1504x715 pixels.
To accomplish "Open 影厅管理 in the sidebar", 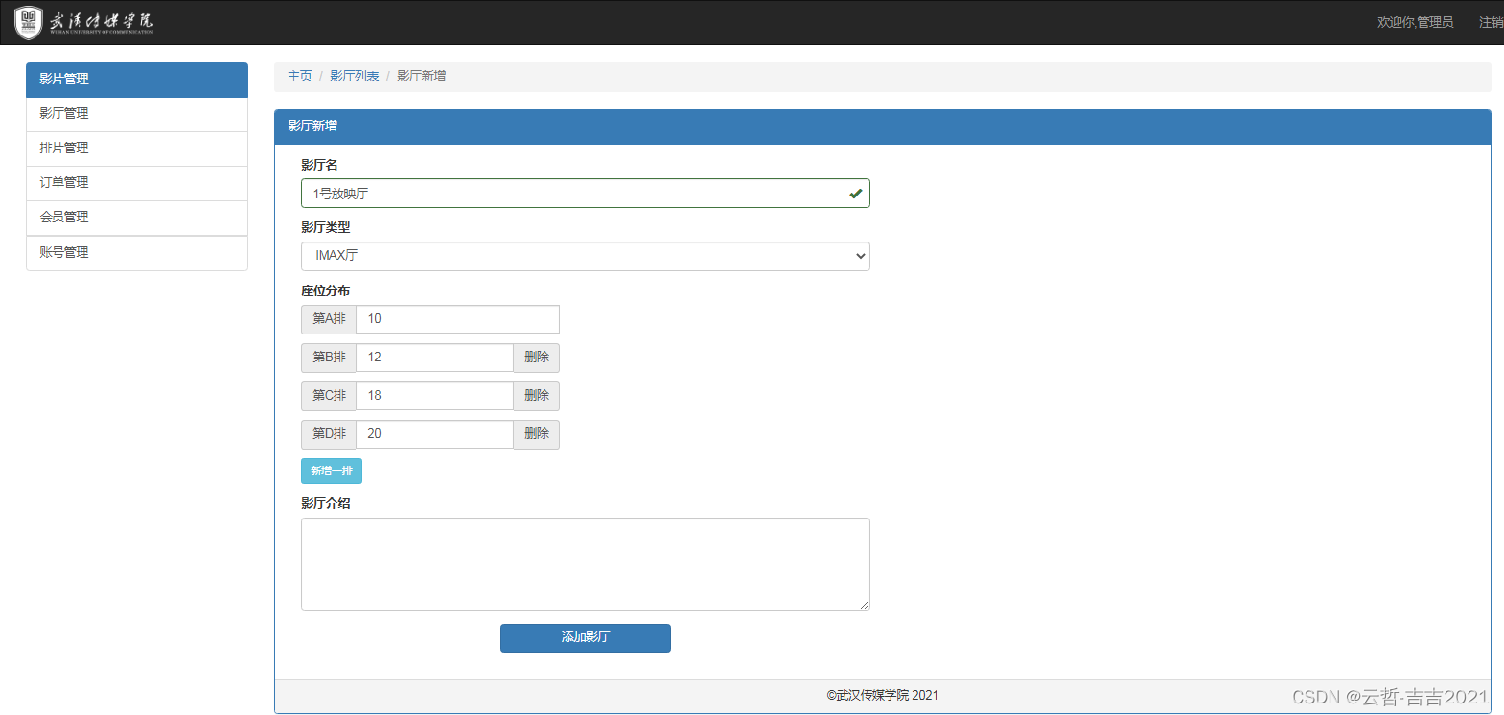I will coord(137,114).
